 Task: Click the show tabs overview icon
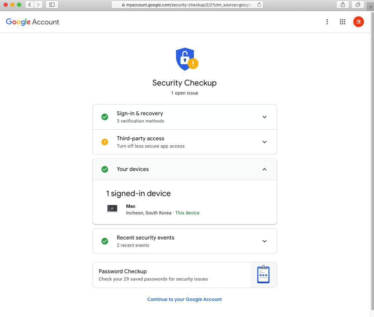click(358, 5)
